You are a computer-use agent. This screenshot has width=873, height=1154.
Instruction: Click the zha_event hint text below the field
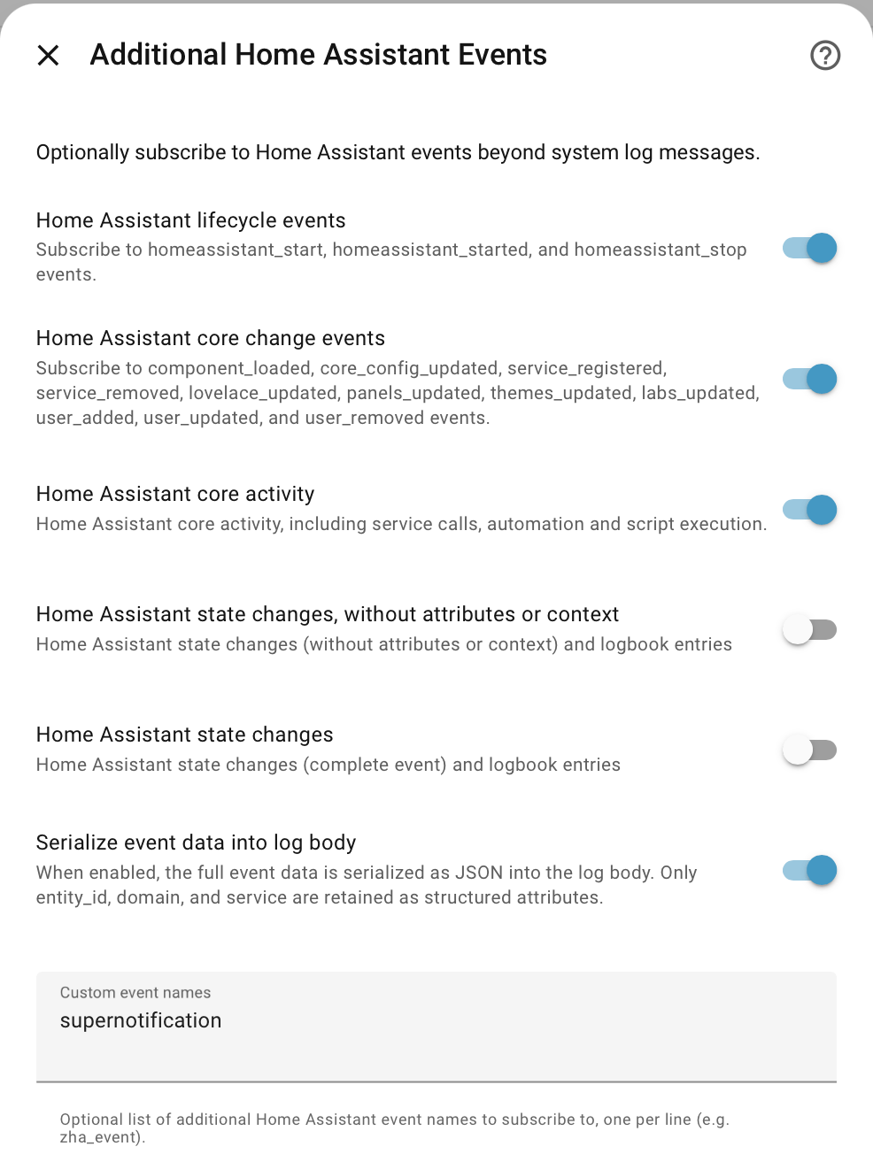click(x=395, y=1127)
